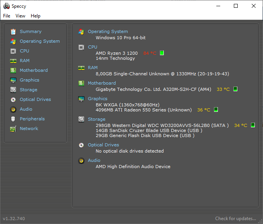Click the CPU chip icon in sidebar
The image size is (263, 224).
13,51
